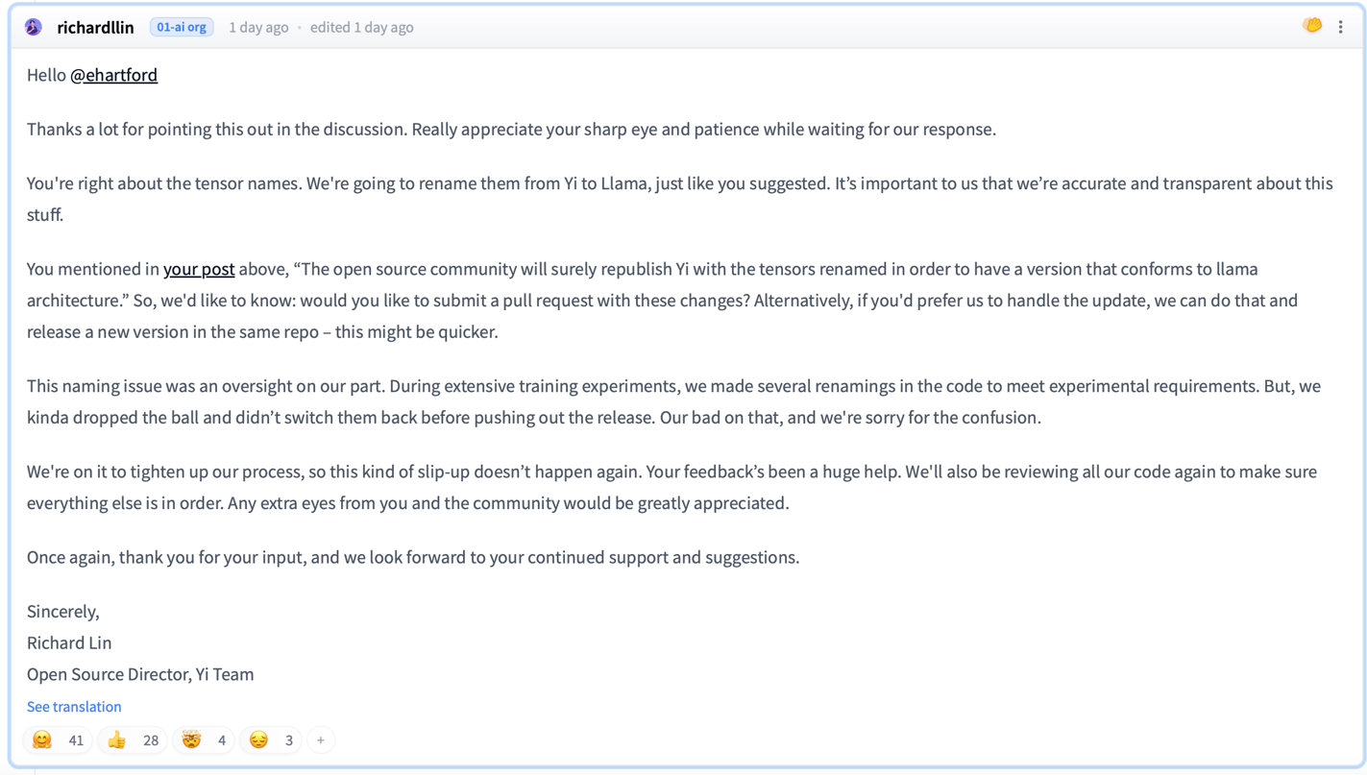Click the "1 day ago" timestamp
1367x775 pixels.
258,27
